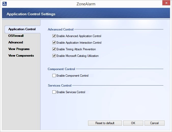Screen dimensions: 172x132
Task: Confirm settings with OK button
Action: point(133,123)
